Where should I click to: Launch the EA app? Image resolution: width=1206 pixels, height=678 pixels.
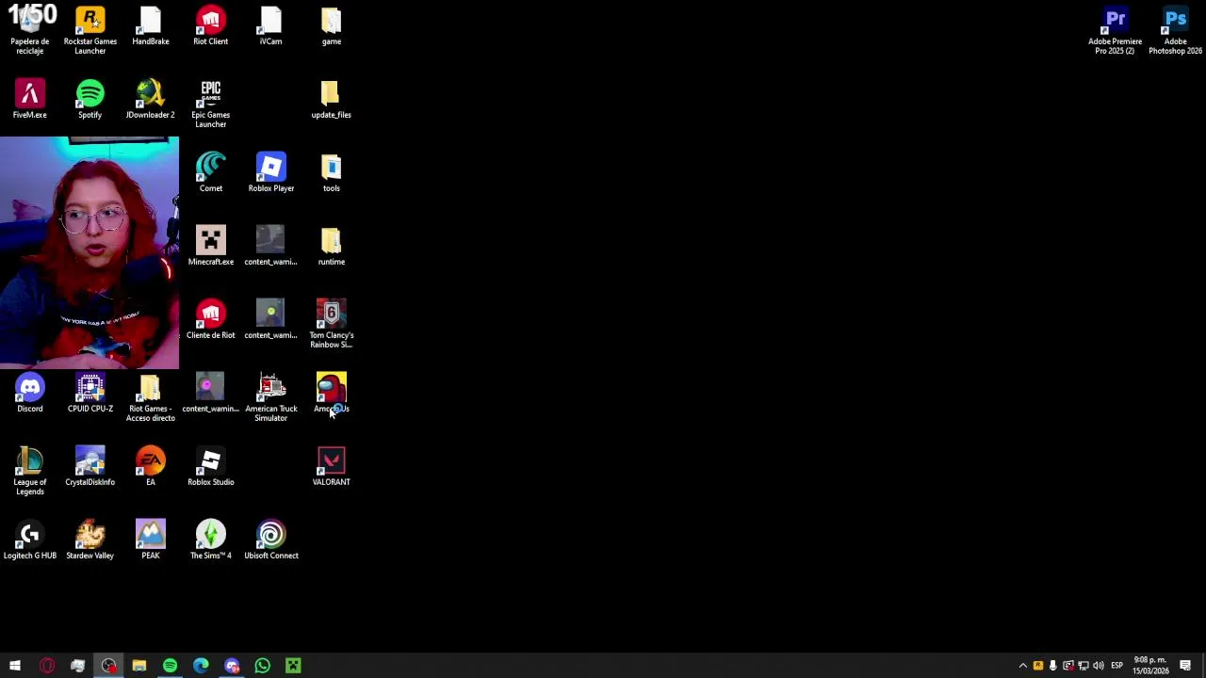point(151,467)
